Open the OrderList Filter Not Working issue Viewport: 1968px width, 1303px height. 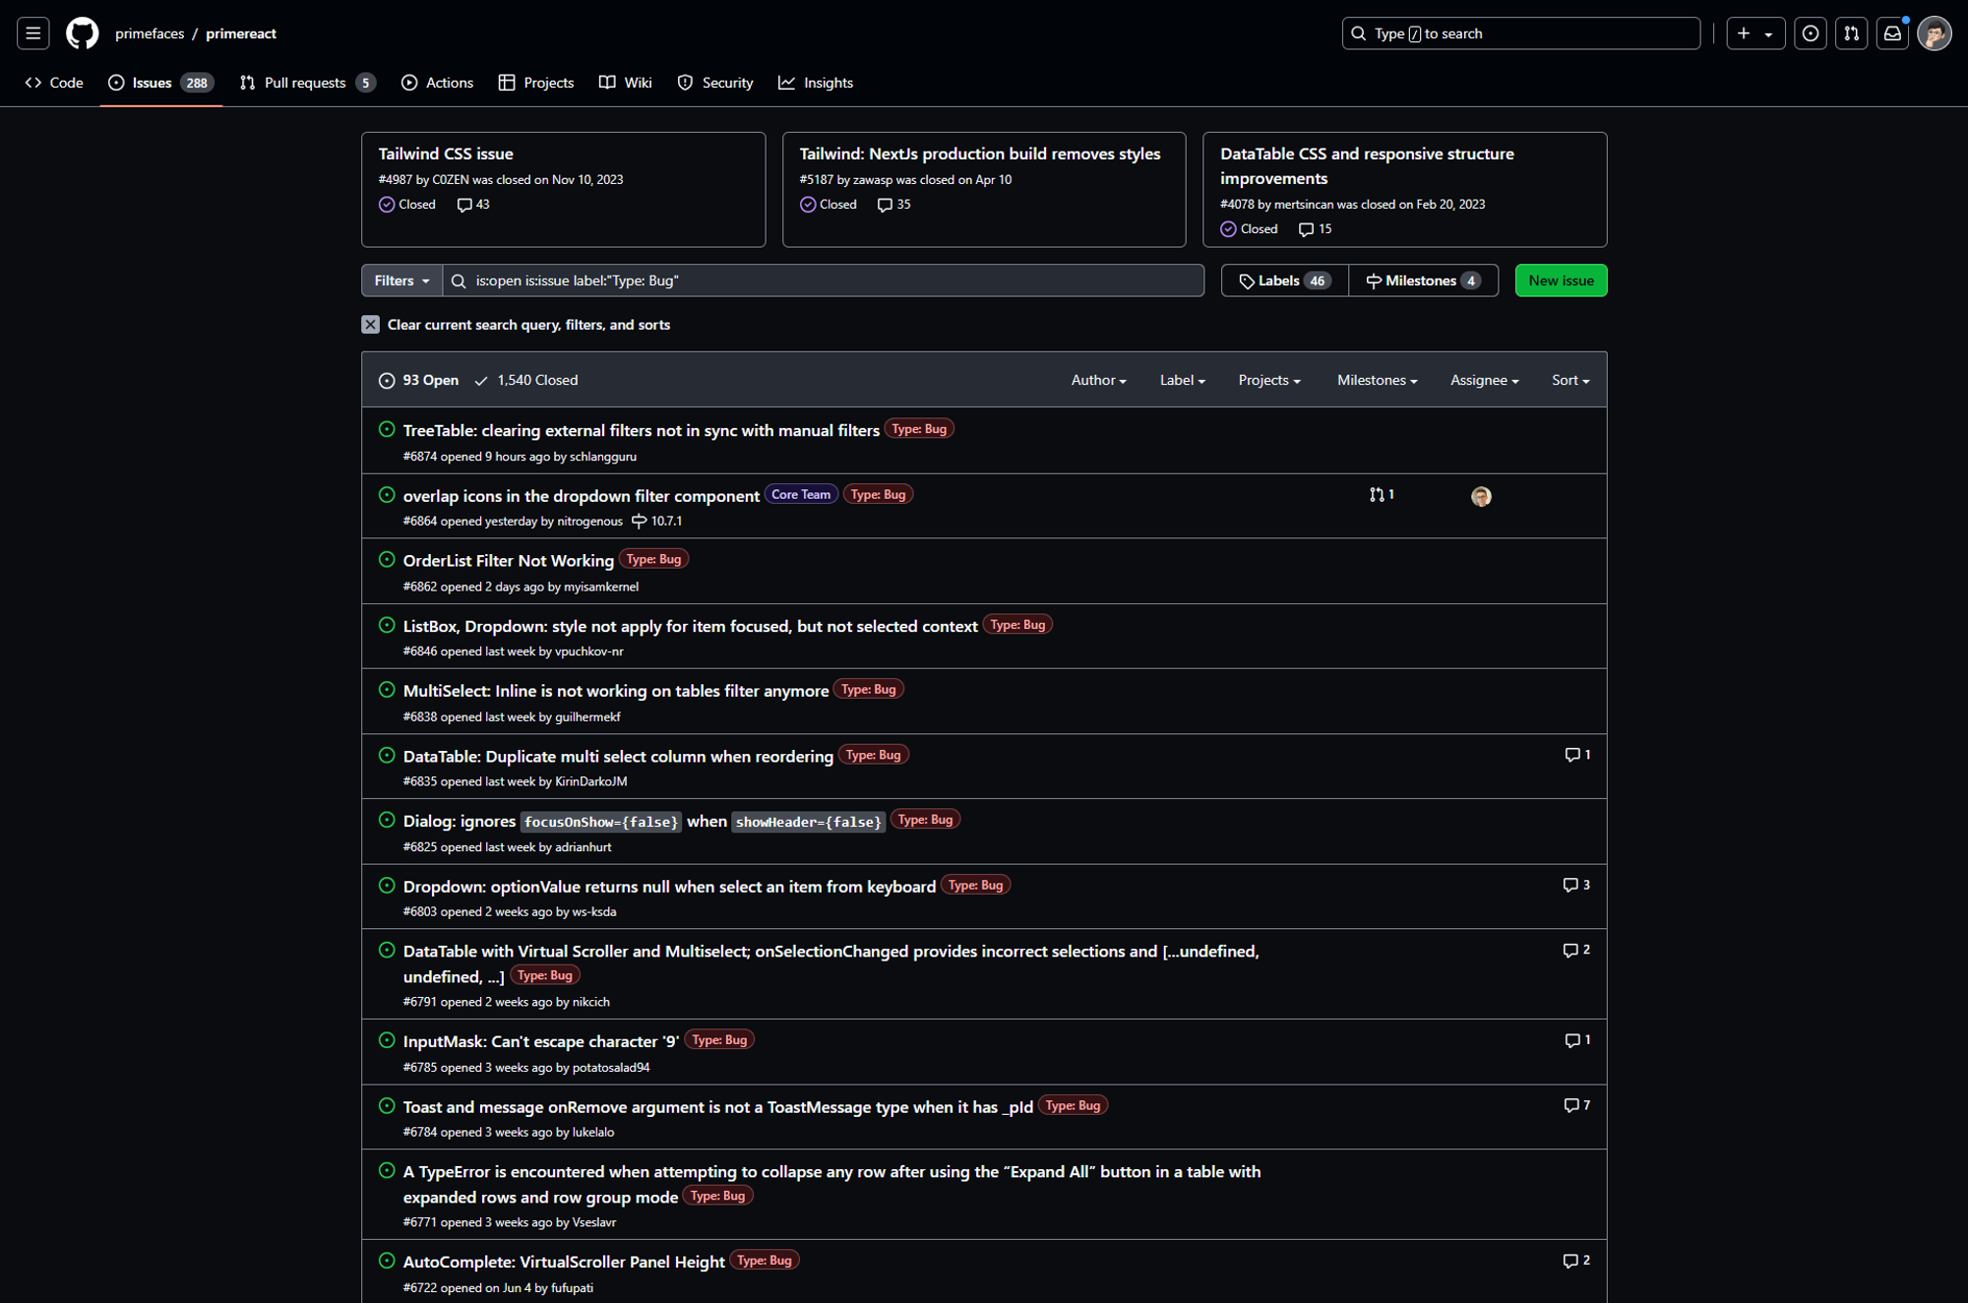[508, 561]
